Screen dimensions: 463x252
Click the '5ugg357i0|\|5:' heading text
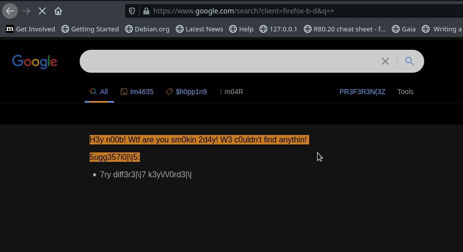[115, 157]
